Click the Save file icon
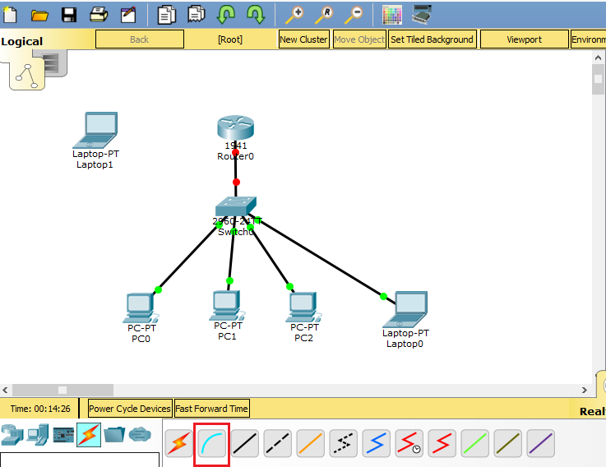Viewport: 606px width, 467px height. [69, 14]
